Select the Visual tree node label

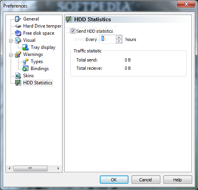point(29,40)
